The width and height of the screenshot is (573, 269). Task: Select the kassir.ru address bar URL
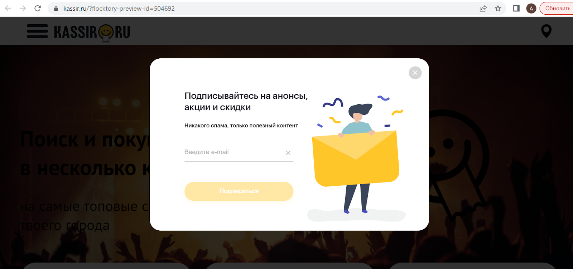point(119,8)
